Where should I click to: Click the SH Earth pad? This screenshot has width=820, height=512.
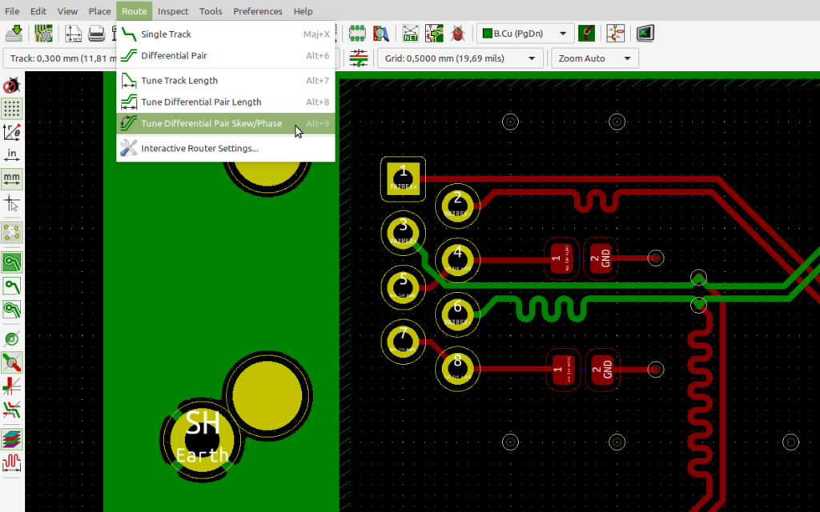click(202, 439)
